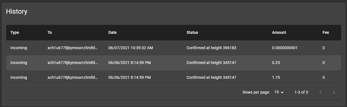Click the Status column header
Viewport: 347px width, 107px height.
pyautogui.click(x=192, y=32)
